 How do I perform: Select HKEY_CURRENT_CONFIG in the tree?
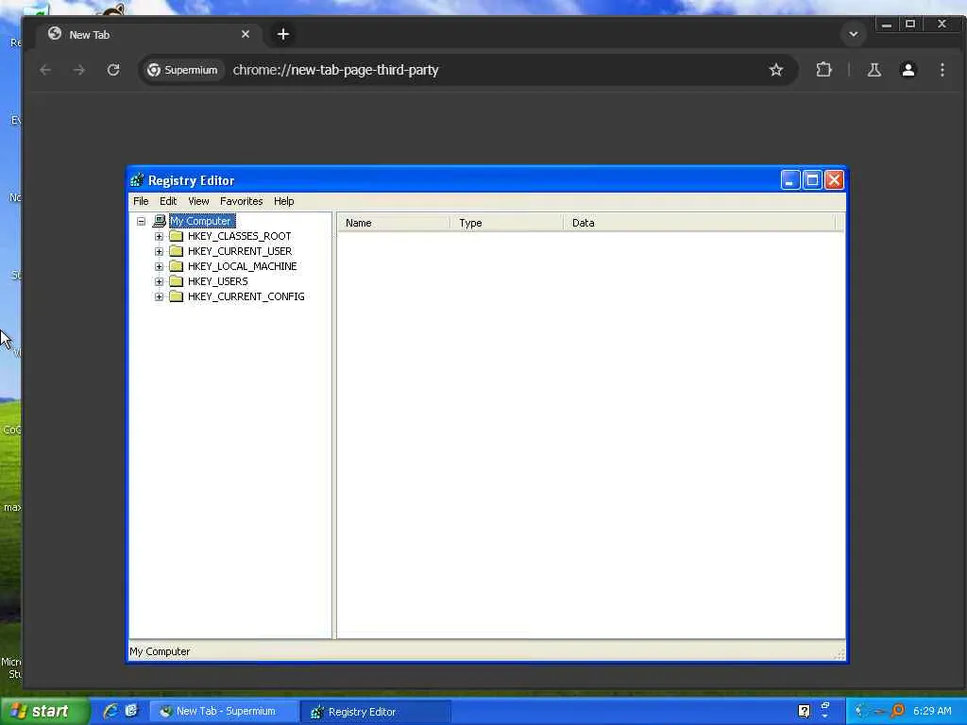tap(246, 296)
